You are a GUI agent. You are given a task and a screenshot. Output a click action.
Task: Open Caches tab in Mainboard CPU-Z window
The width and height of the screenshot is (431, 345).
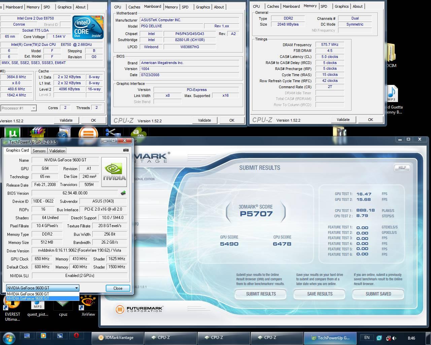click(x=134, y=7)
